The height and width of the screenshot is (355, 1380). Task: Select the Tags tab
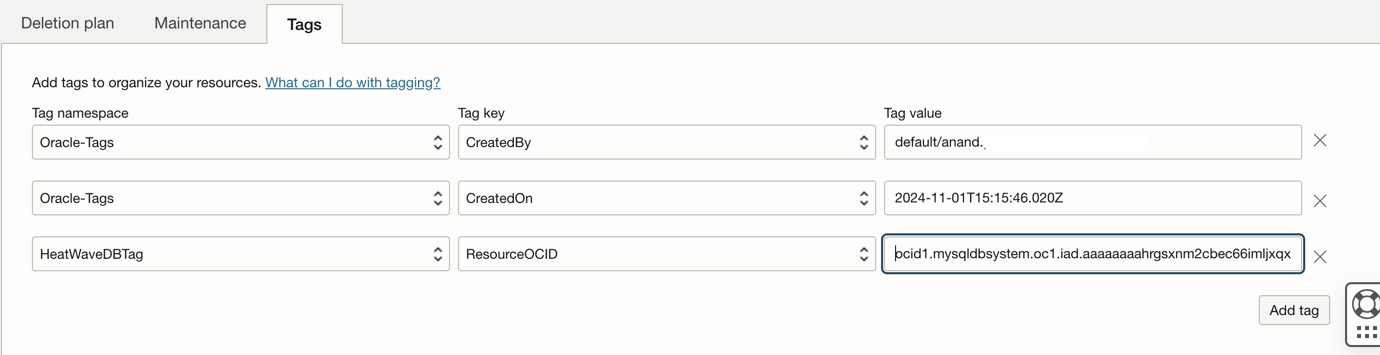tap(304, 24)
